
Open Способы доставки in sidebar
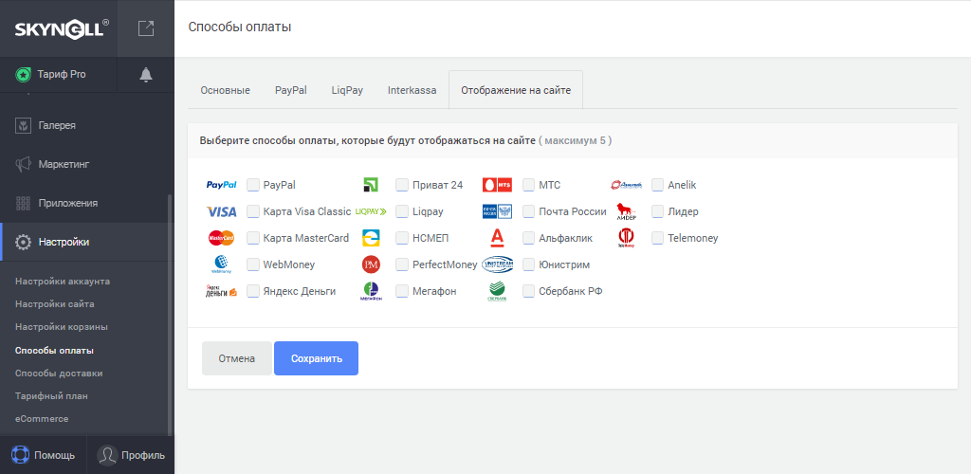59,373
